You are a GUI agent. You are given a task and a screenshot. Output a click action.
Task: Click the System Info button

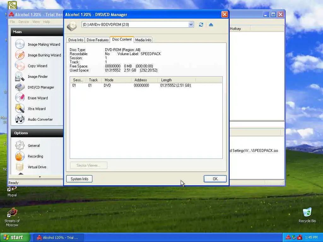coord(79,179)
